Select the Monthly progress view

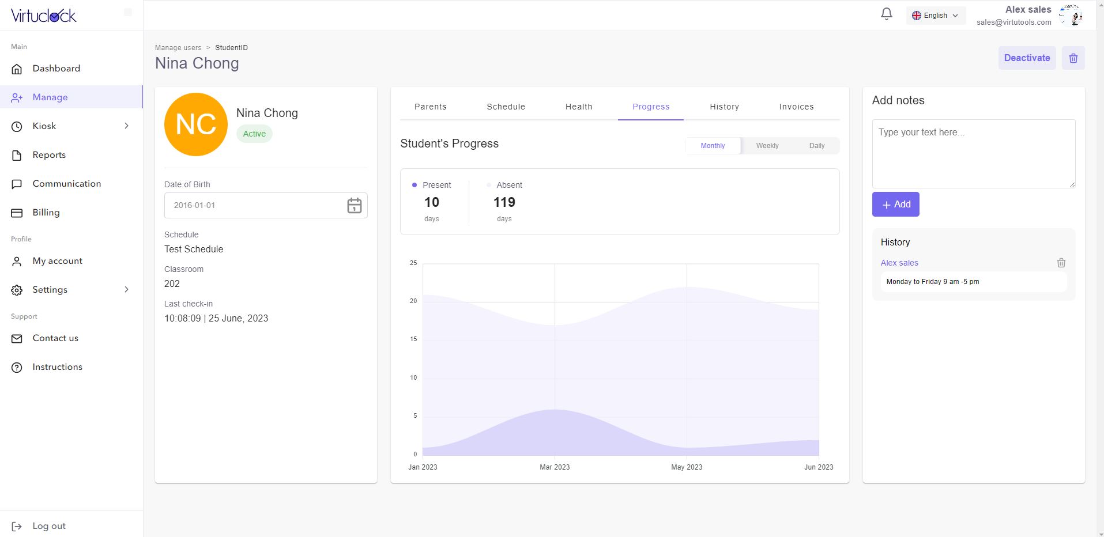(x=713, y=146)
